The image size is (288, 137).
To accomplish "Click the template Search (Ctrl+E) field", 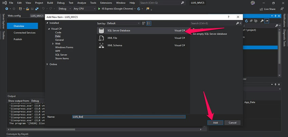I will pos(213,23).
